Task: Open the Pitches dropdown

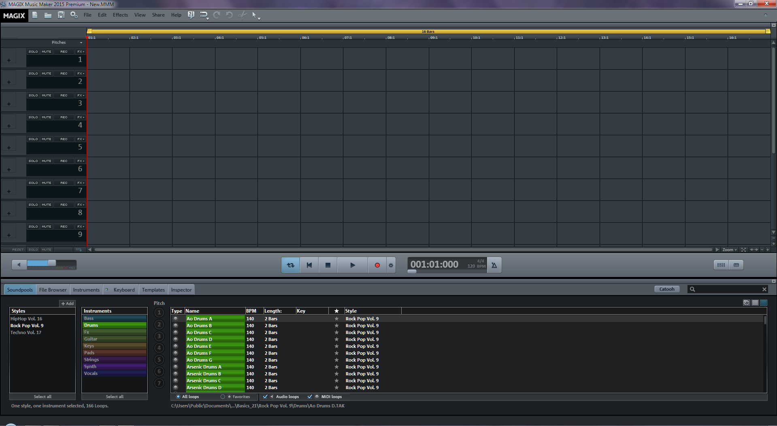Action: [81, 43]
